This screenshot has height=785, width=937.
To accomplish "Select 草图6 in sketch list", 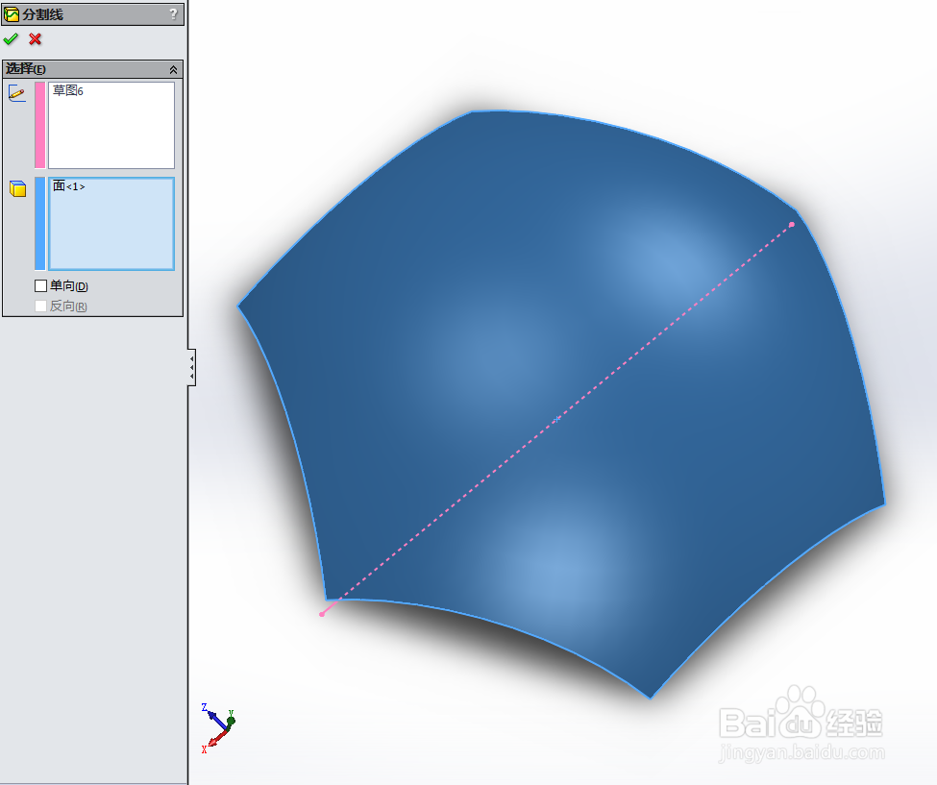I will [x=68, y=91].
